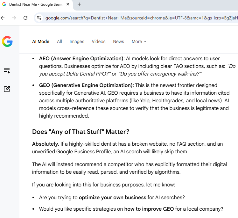Reload the current page
Viewport: 238px width, 218px height.
[x=25, y=18]
